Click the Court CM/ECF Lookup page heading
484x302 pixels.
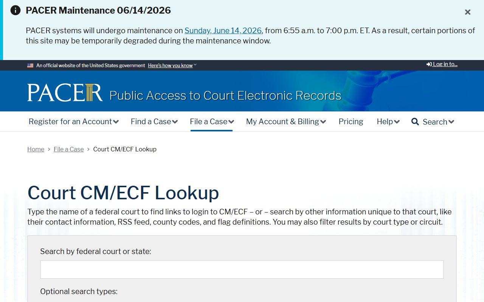[x=123, y=193]
